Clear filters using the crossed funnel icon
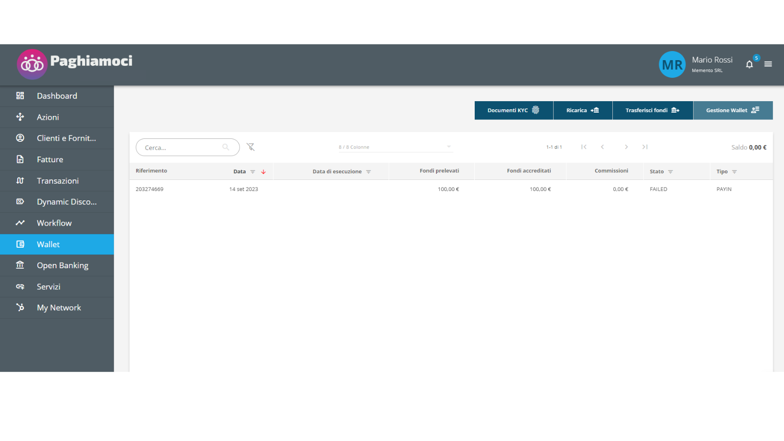This screenshot has height=441, width=784. pyautogui.click(x=250, y=147)
